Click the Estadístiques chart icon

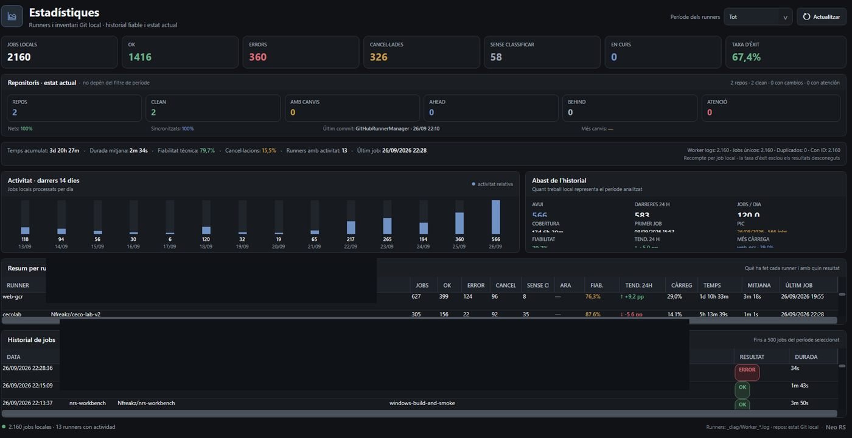point(12,16)
